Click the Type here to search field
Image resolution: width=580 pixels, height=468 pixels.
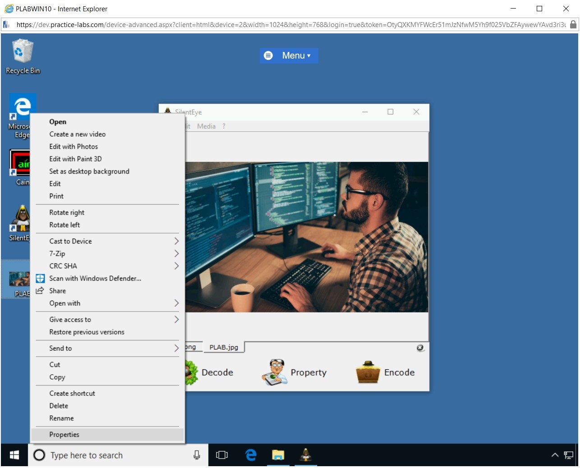(113, 455)
